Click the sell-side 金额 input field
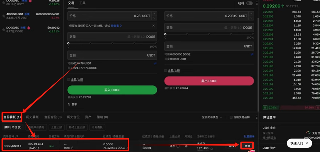320x152 pixels. [209, 46]
